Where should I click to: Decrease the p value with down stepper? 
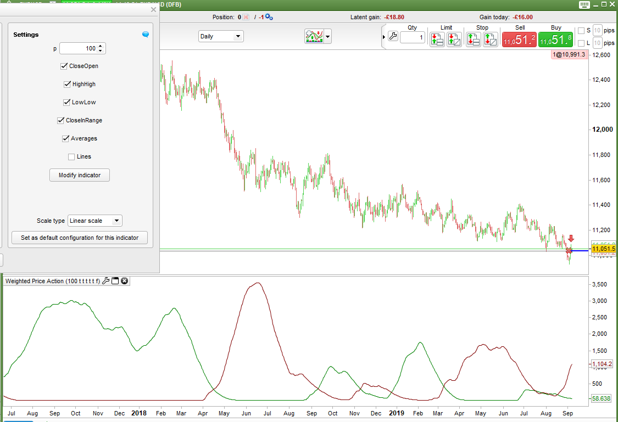tap(101, 51)
